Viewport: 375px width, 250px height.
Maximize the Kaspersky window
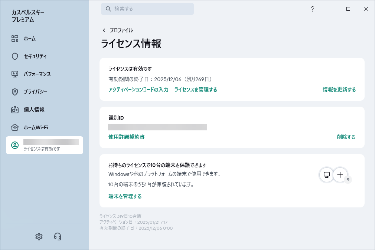coord(348,9)
